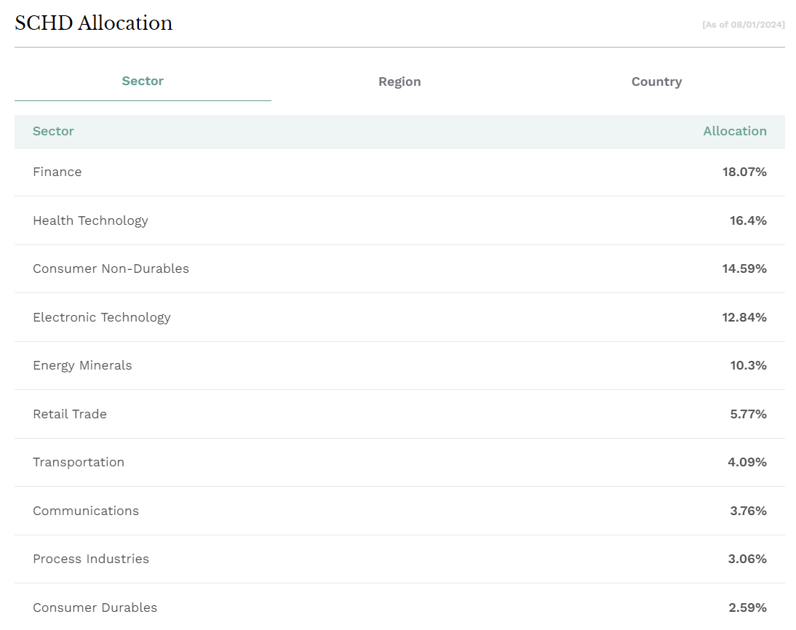Viewport: 796px width, 630px height.
Task: Select Electronic Technology sector
Action: click(x=399, y=317)
